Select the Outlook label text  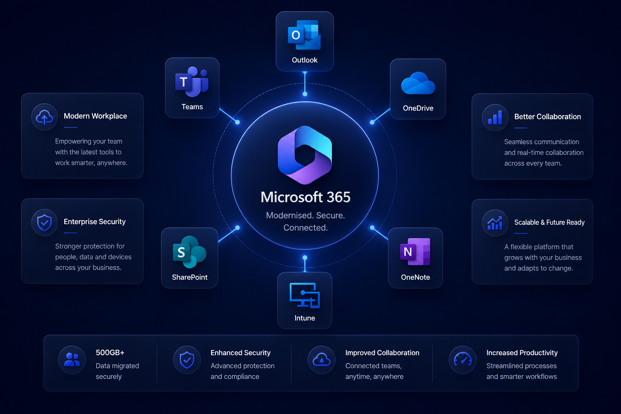[304, 60]
